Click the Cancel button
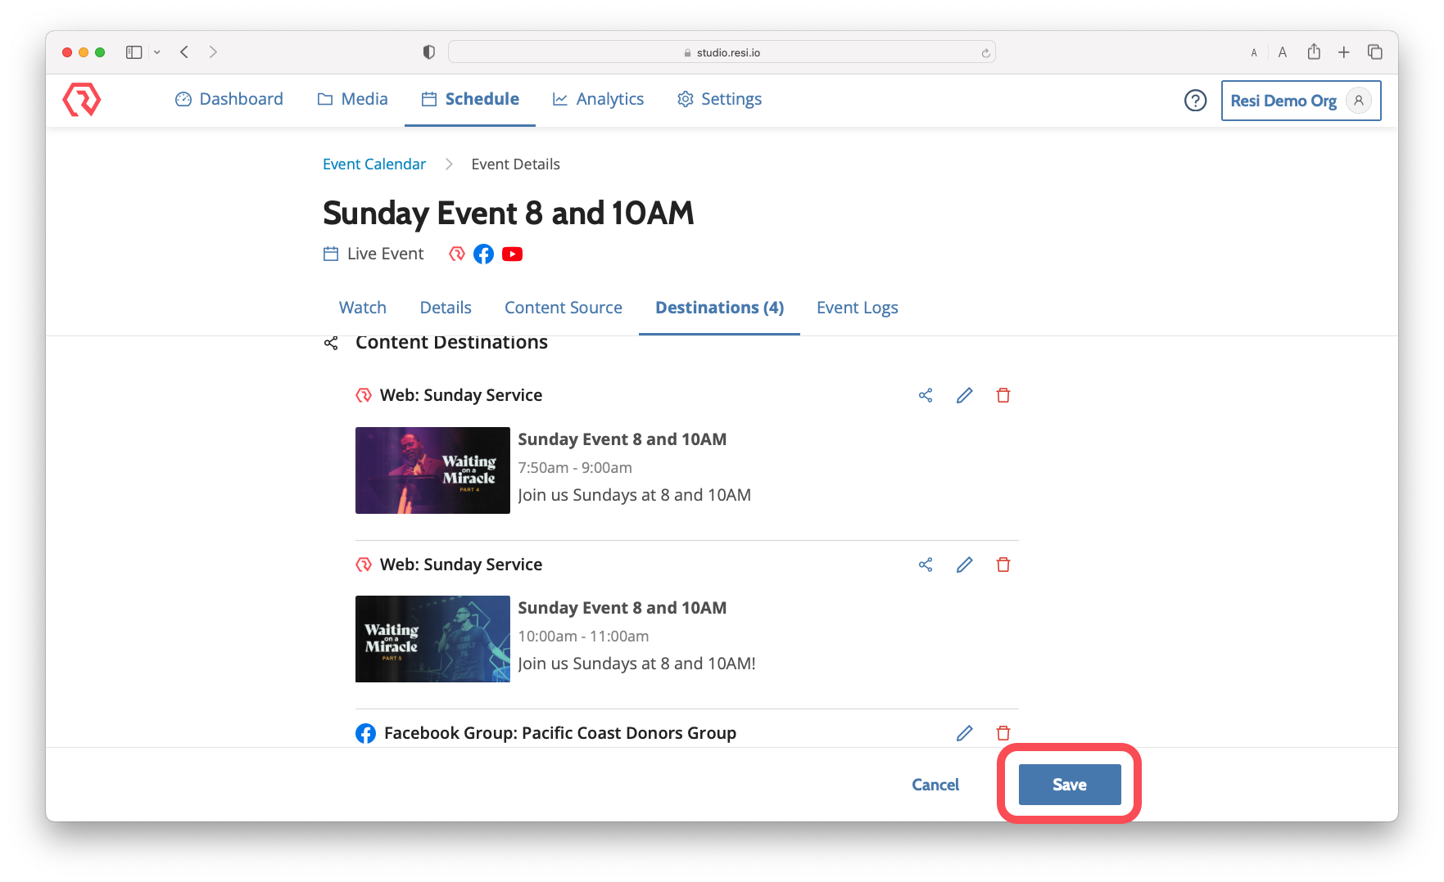 (935, 785)
